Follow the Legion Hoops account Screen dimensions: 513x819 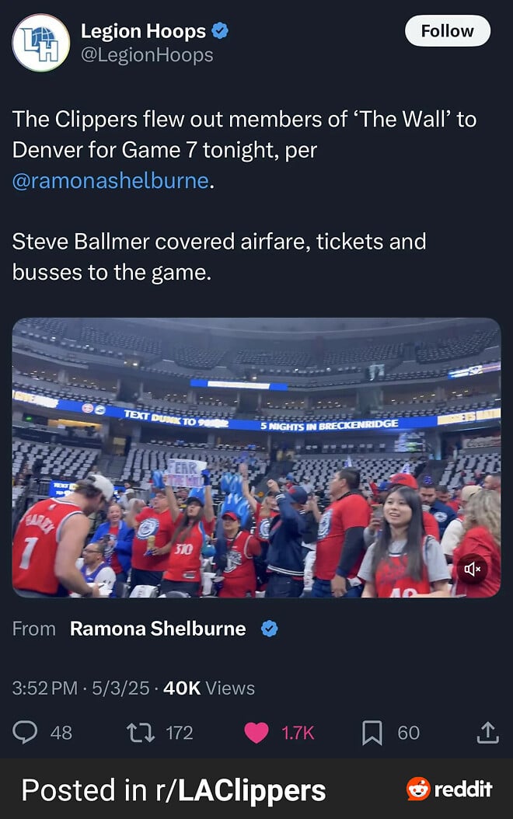click(x=448, y=31)
